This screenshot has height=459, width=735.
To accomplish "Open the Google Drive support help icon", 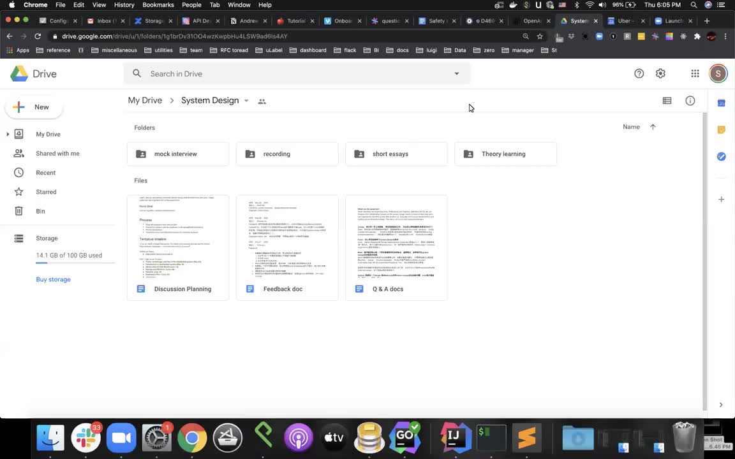I will (x=639, y=73).
